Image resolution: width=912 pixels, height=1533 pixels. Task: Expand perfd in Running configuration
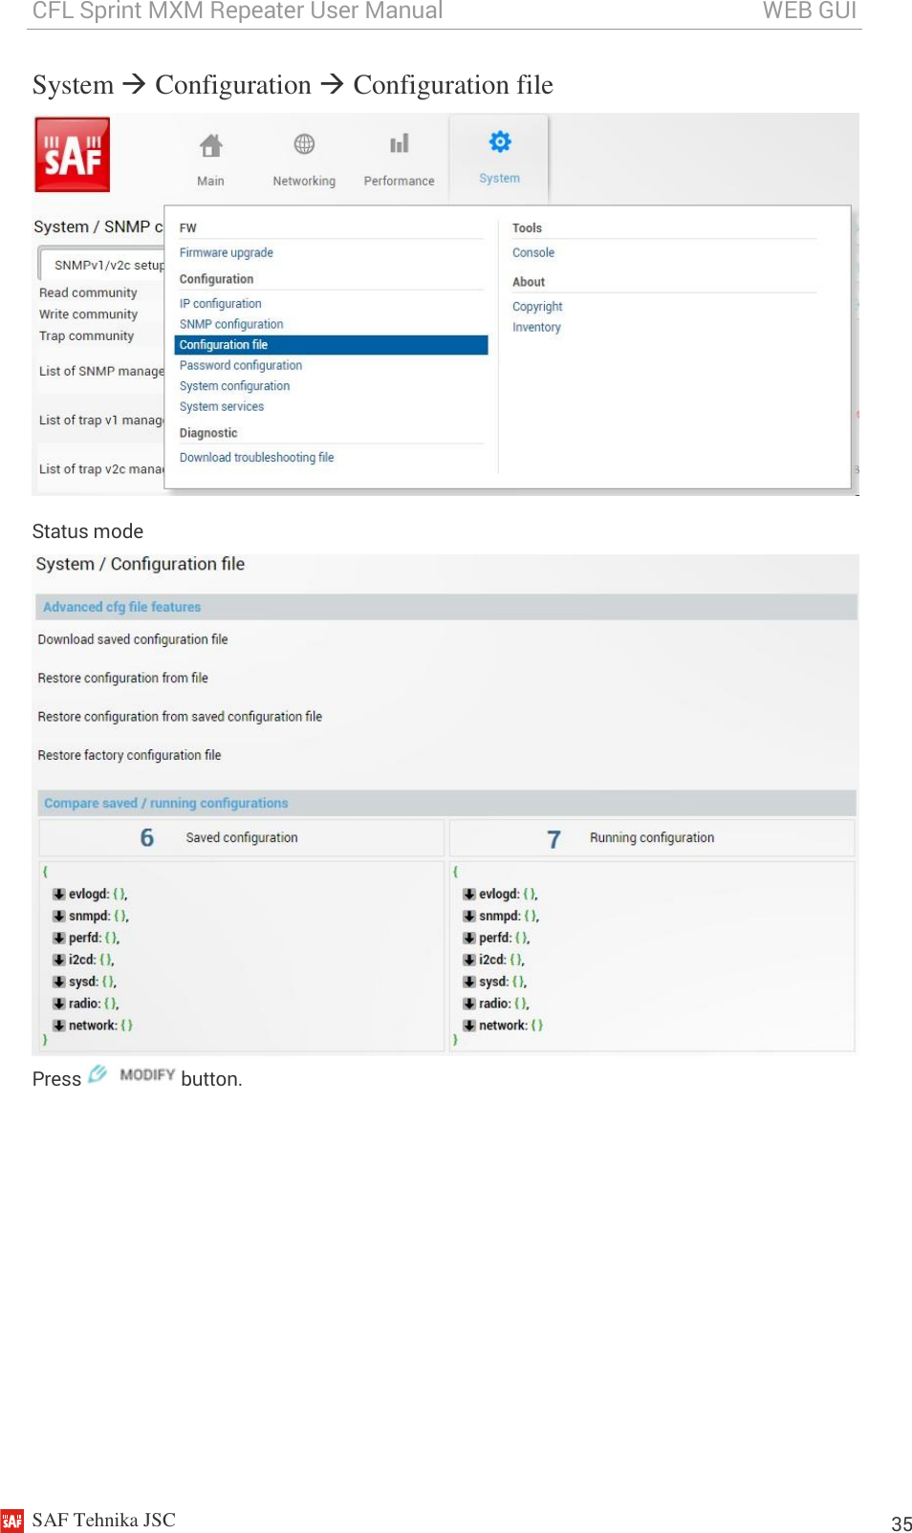pos(469,939)
